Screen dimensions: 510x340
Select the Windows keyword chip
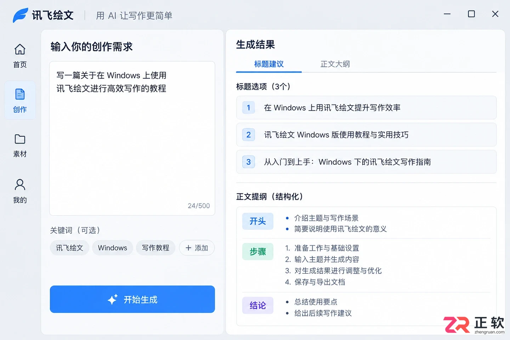(x=113, y=248)
